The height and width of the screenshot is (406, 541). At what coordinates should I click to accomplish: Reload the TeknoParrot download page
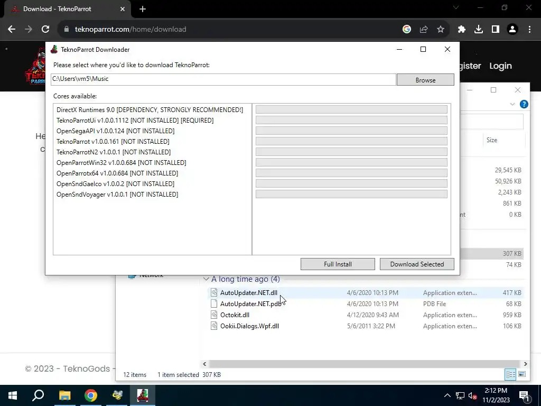pyautogui.click(x=45, y=30)
